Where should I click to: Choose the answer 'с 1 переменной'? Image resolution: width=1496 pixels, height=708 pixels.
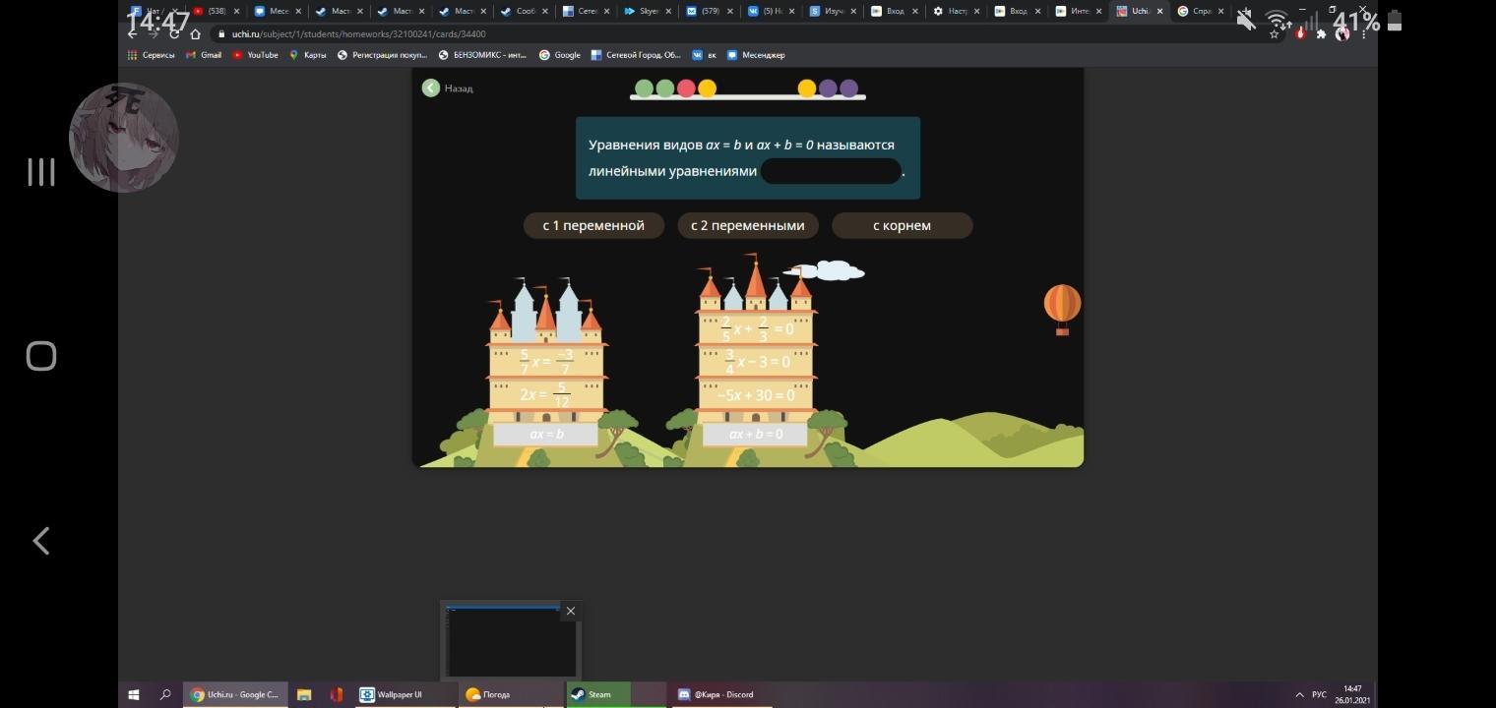593,226
